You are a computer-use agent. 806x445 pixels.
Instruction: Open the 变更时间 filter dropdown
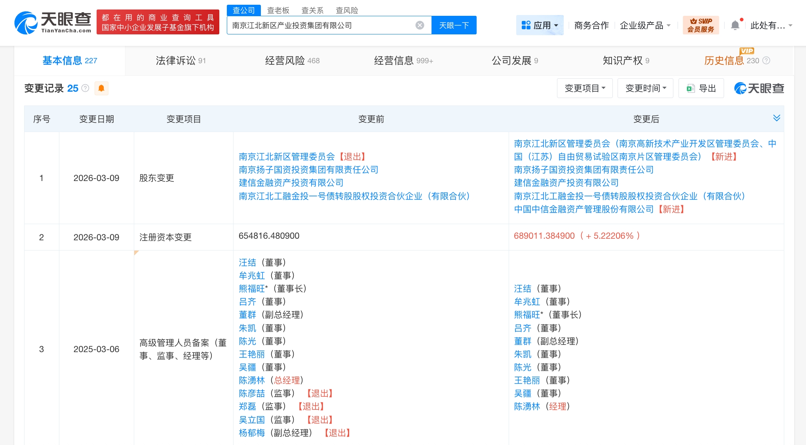coord(645,88)
